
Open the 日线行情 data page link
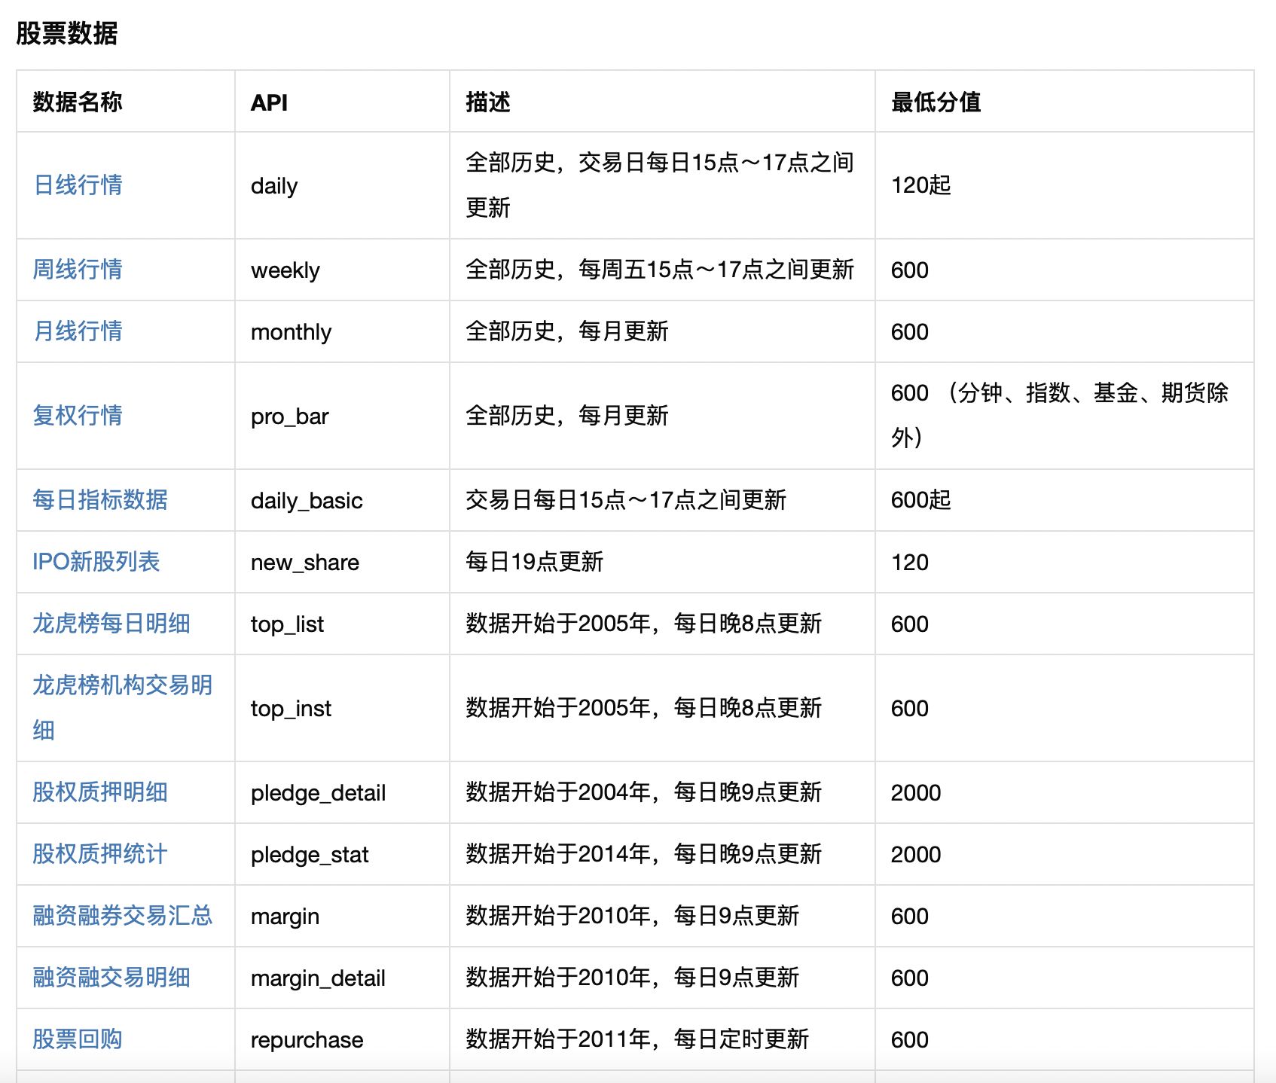coord(78,186)
